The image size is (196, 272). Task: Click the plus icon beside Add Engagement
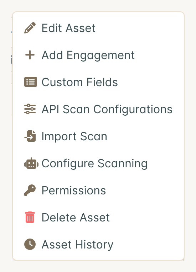click(x=30, y=55)
